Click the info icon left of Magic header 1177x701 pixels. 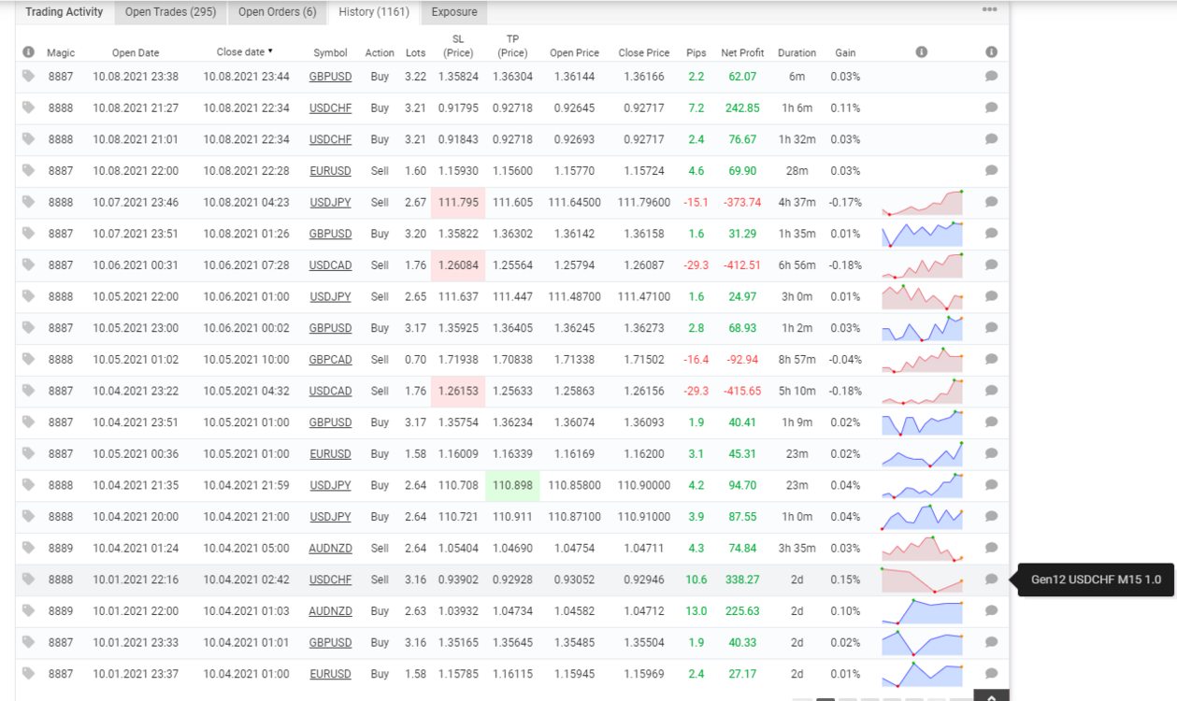[x=28, y=52]
